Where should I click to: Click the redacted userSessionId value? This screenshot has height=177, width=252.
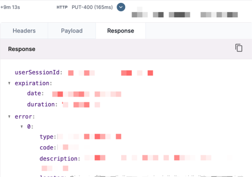coord(110,73)
